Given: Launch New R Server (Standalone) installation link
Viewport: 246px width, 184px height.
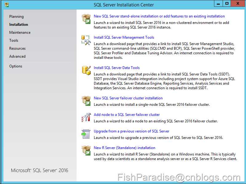Looking at the screenshot, I should point(125,148).
